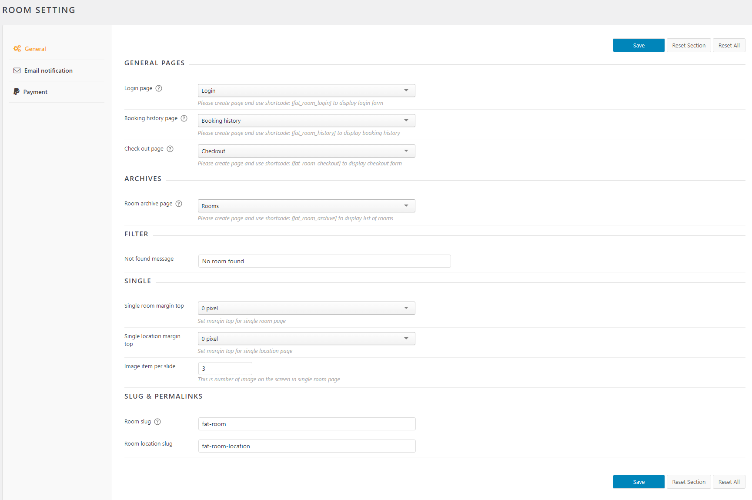Screen dimensions: 752x500
Task: Click Reset All at the bottom
Action: coord(729,481)
